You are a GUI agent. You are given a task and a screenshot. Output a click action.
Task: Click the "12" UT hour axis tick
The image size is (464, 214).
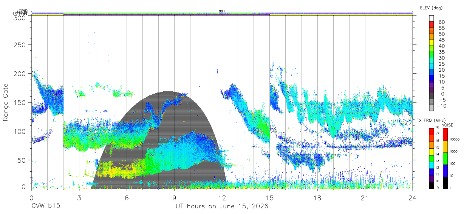(x=222, y=197)
